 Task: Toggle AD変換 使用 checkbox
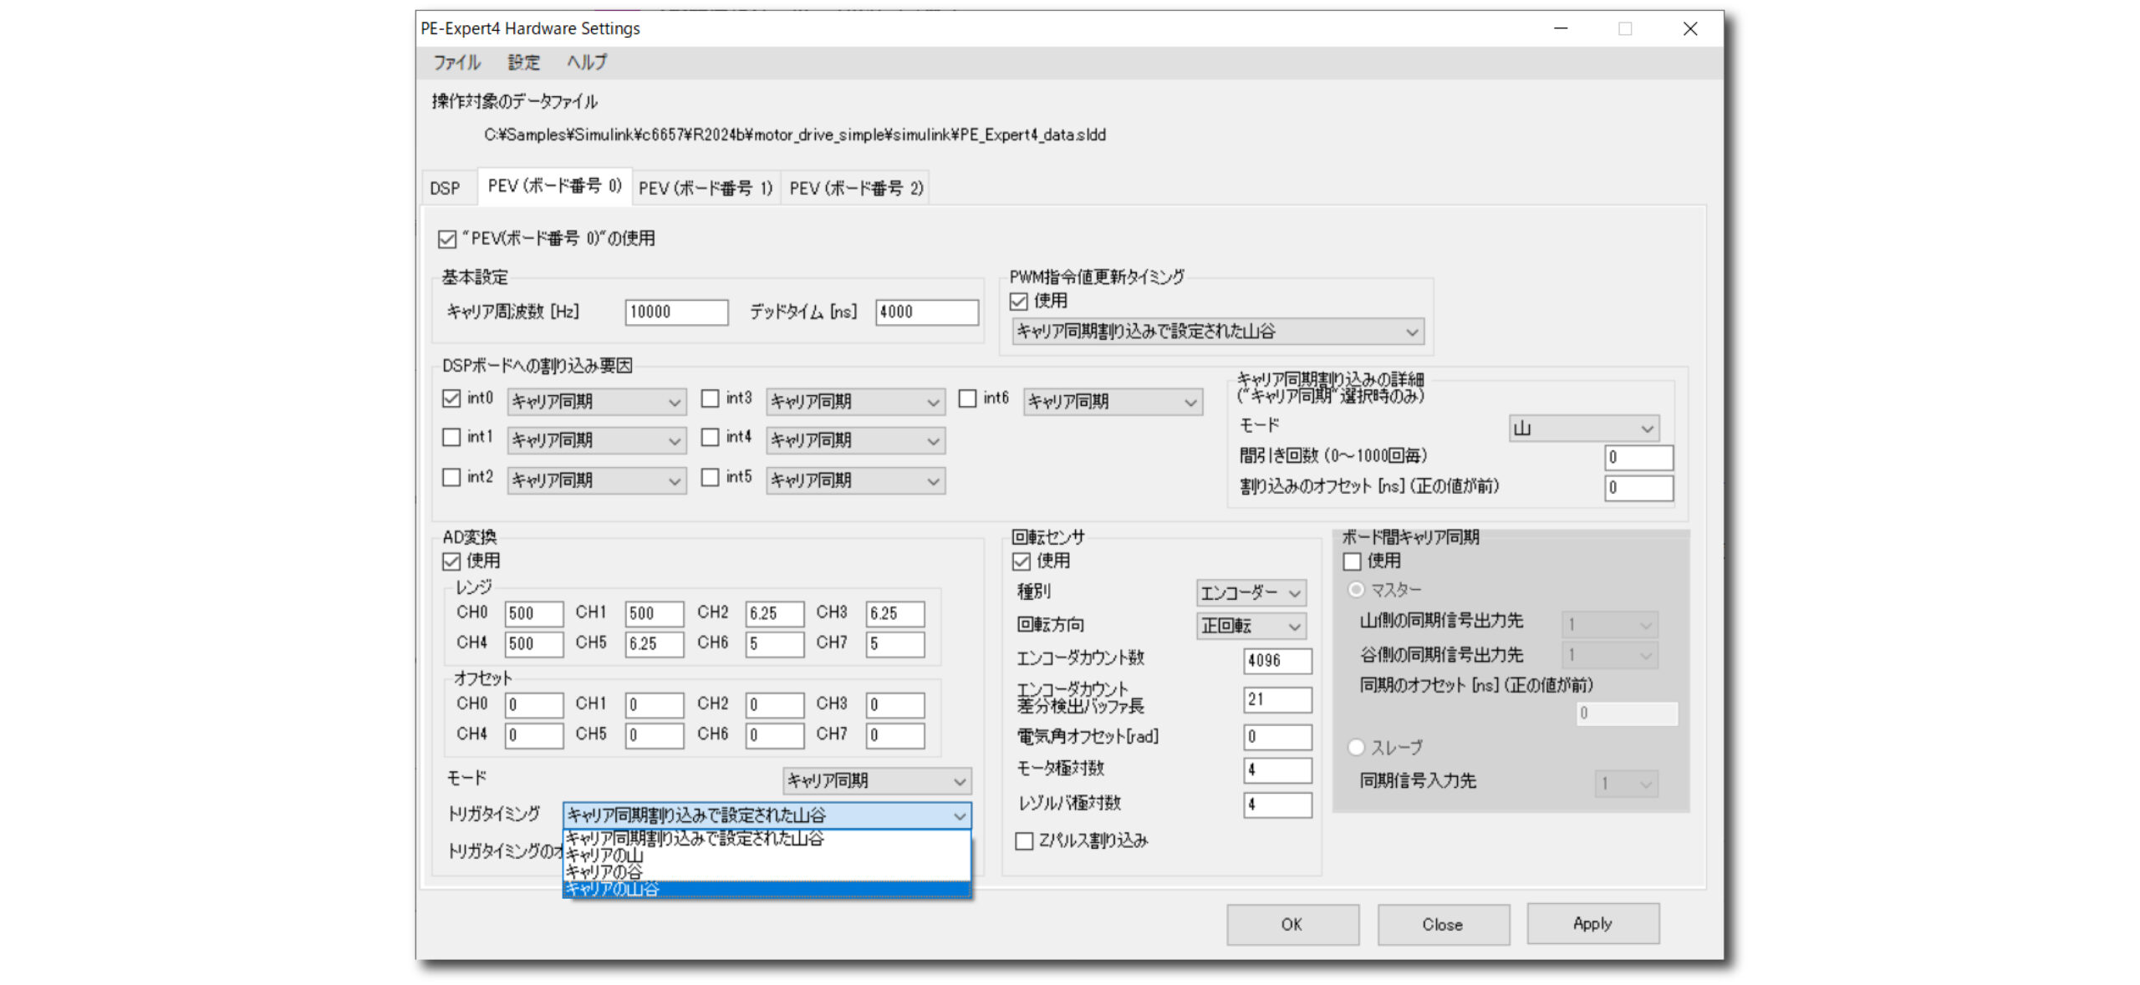coord(451,561)
